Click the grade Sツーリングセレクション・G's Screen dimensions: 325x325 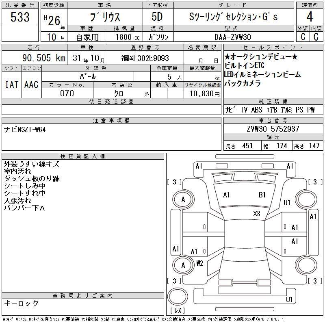point(233,17)
